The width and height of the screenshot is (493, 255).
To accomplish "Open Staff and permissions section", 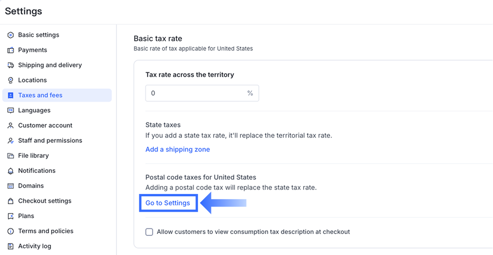I will pyautogui.click(x=50, y=140).
